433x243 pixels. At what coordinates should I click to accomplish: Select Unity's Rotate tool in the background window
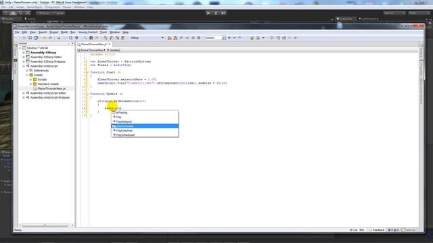click(x=20, y=13)
